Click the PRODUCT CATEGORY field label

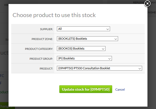pyautogui.click(x=39, y=49)
